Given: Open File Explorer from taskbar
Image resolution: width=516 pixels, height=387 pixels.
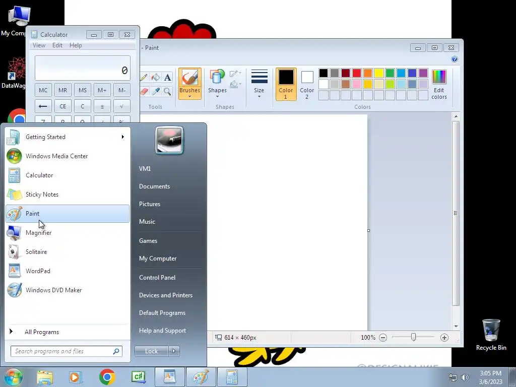Looking at the screenshot, I should point(45,377).
